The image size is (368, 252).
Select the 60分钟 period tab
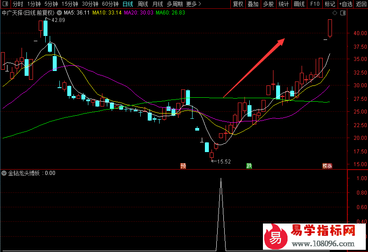click(110, 4)
